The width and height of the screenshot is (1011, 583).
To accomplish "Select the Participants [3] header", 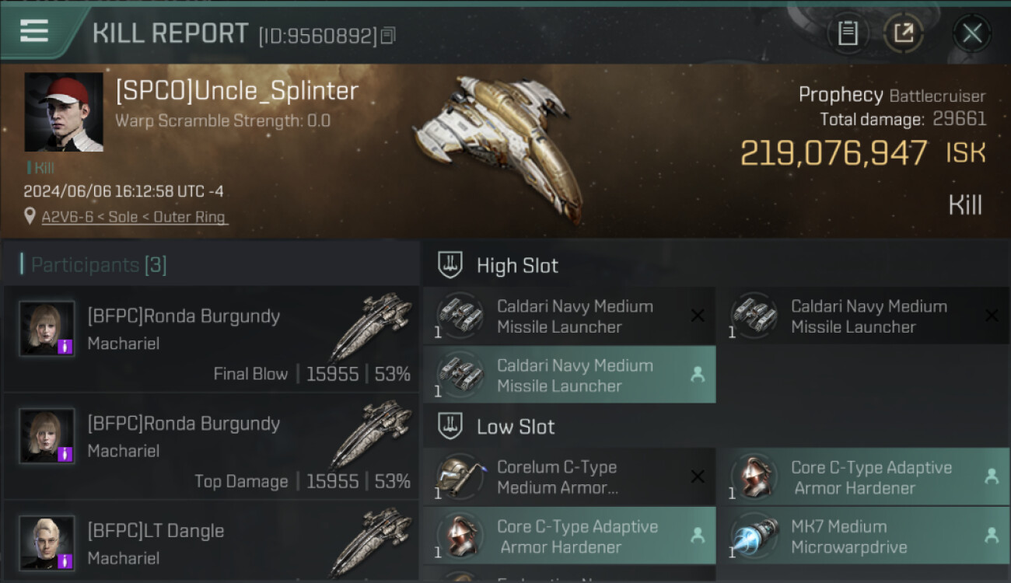I will coord(99,265).
